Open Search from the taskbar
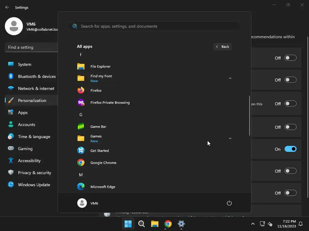Screen dimensions: 309x231 tap(142, 224)
